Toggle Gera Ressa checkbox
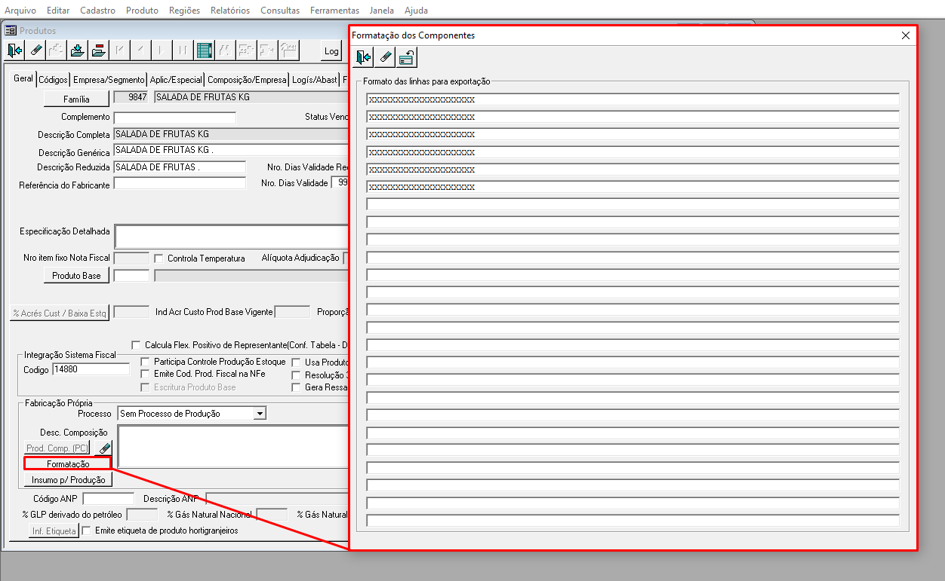 point(297,387)
